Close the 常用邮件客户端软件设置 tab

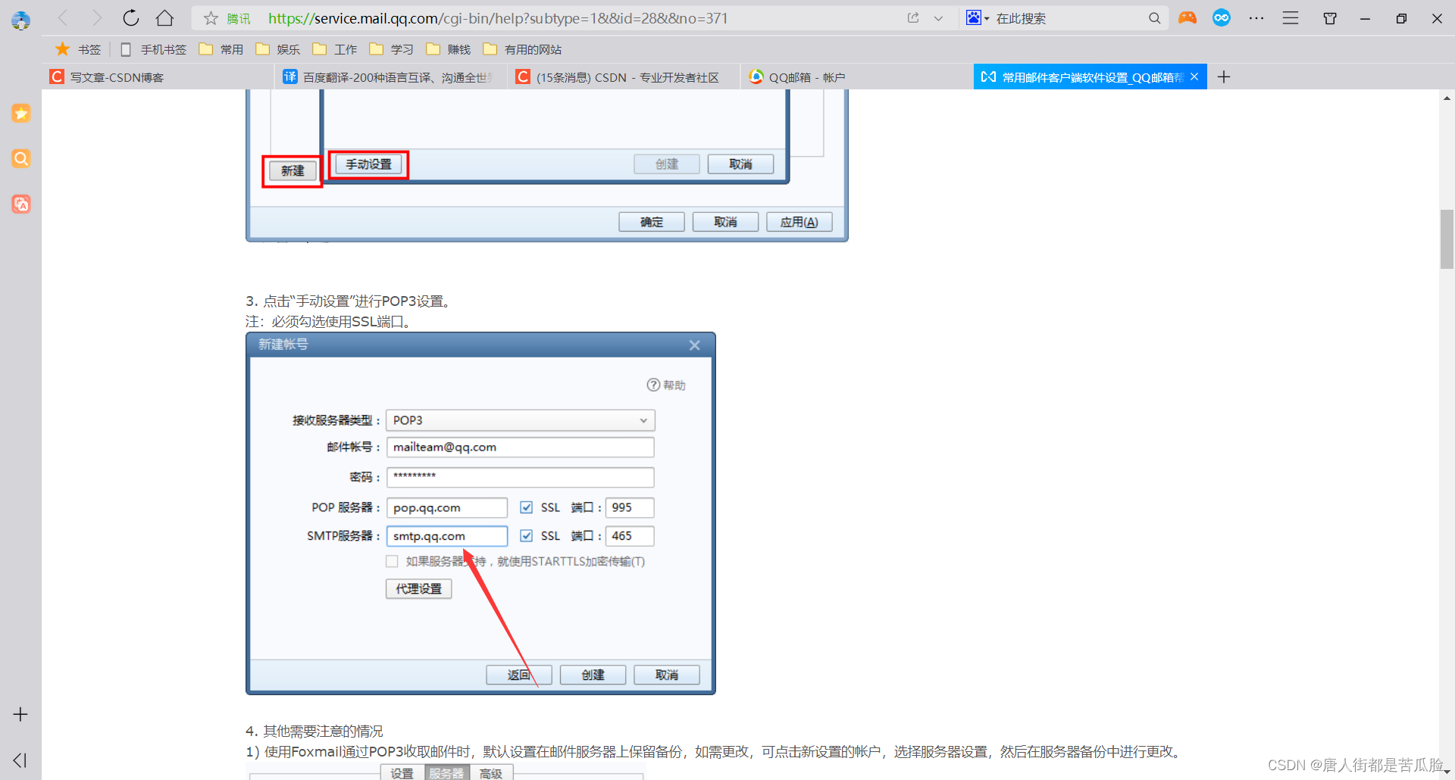[1194, 76]
